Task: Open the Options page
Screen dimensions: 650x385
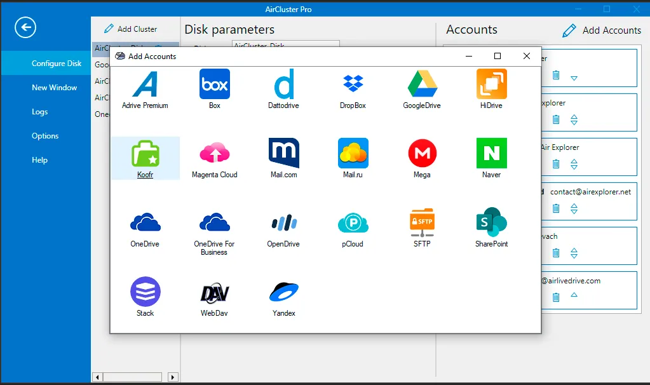Action: [x=46, y=135]
